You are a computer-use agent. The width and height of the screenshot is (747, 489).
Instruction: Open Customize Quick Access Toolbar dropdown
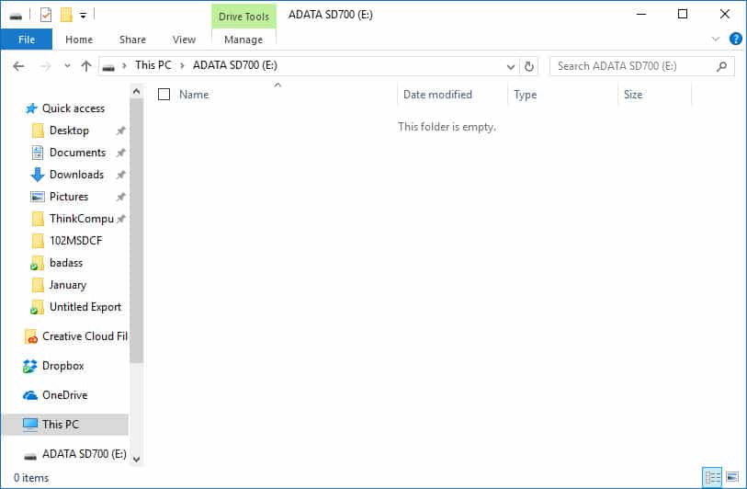pyautogui.click(x=83, y=16)
